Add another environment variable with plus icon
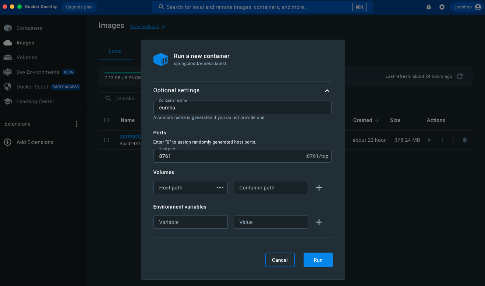Screen dimensions: 485x286 tap(319, 222)
